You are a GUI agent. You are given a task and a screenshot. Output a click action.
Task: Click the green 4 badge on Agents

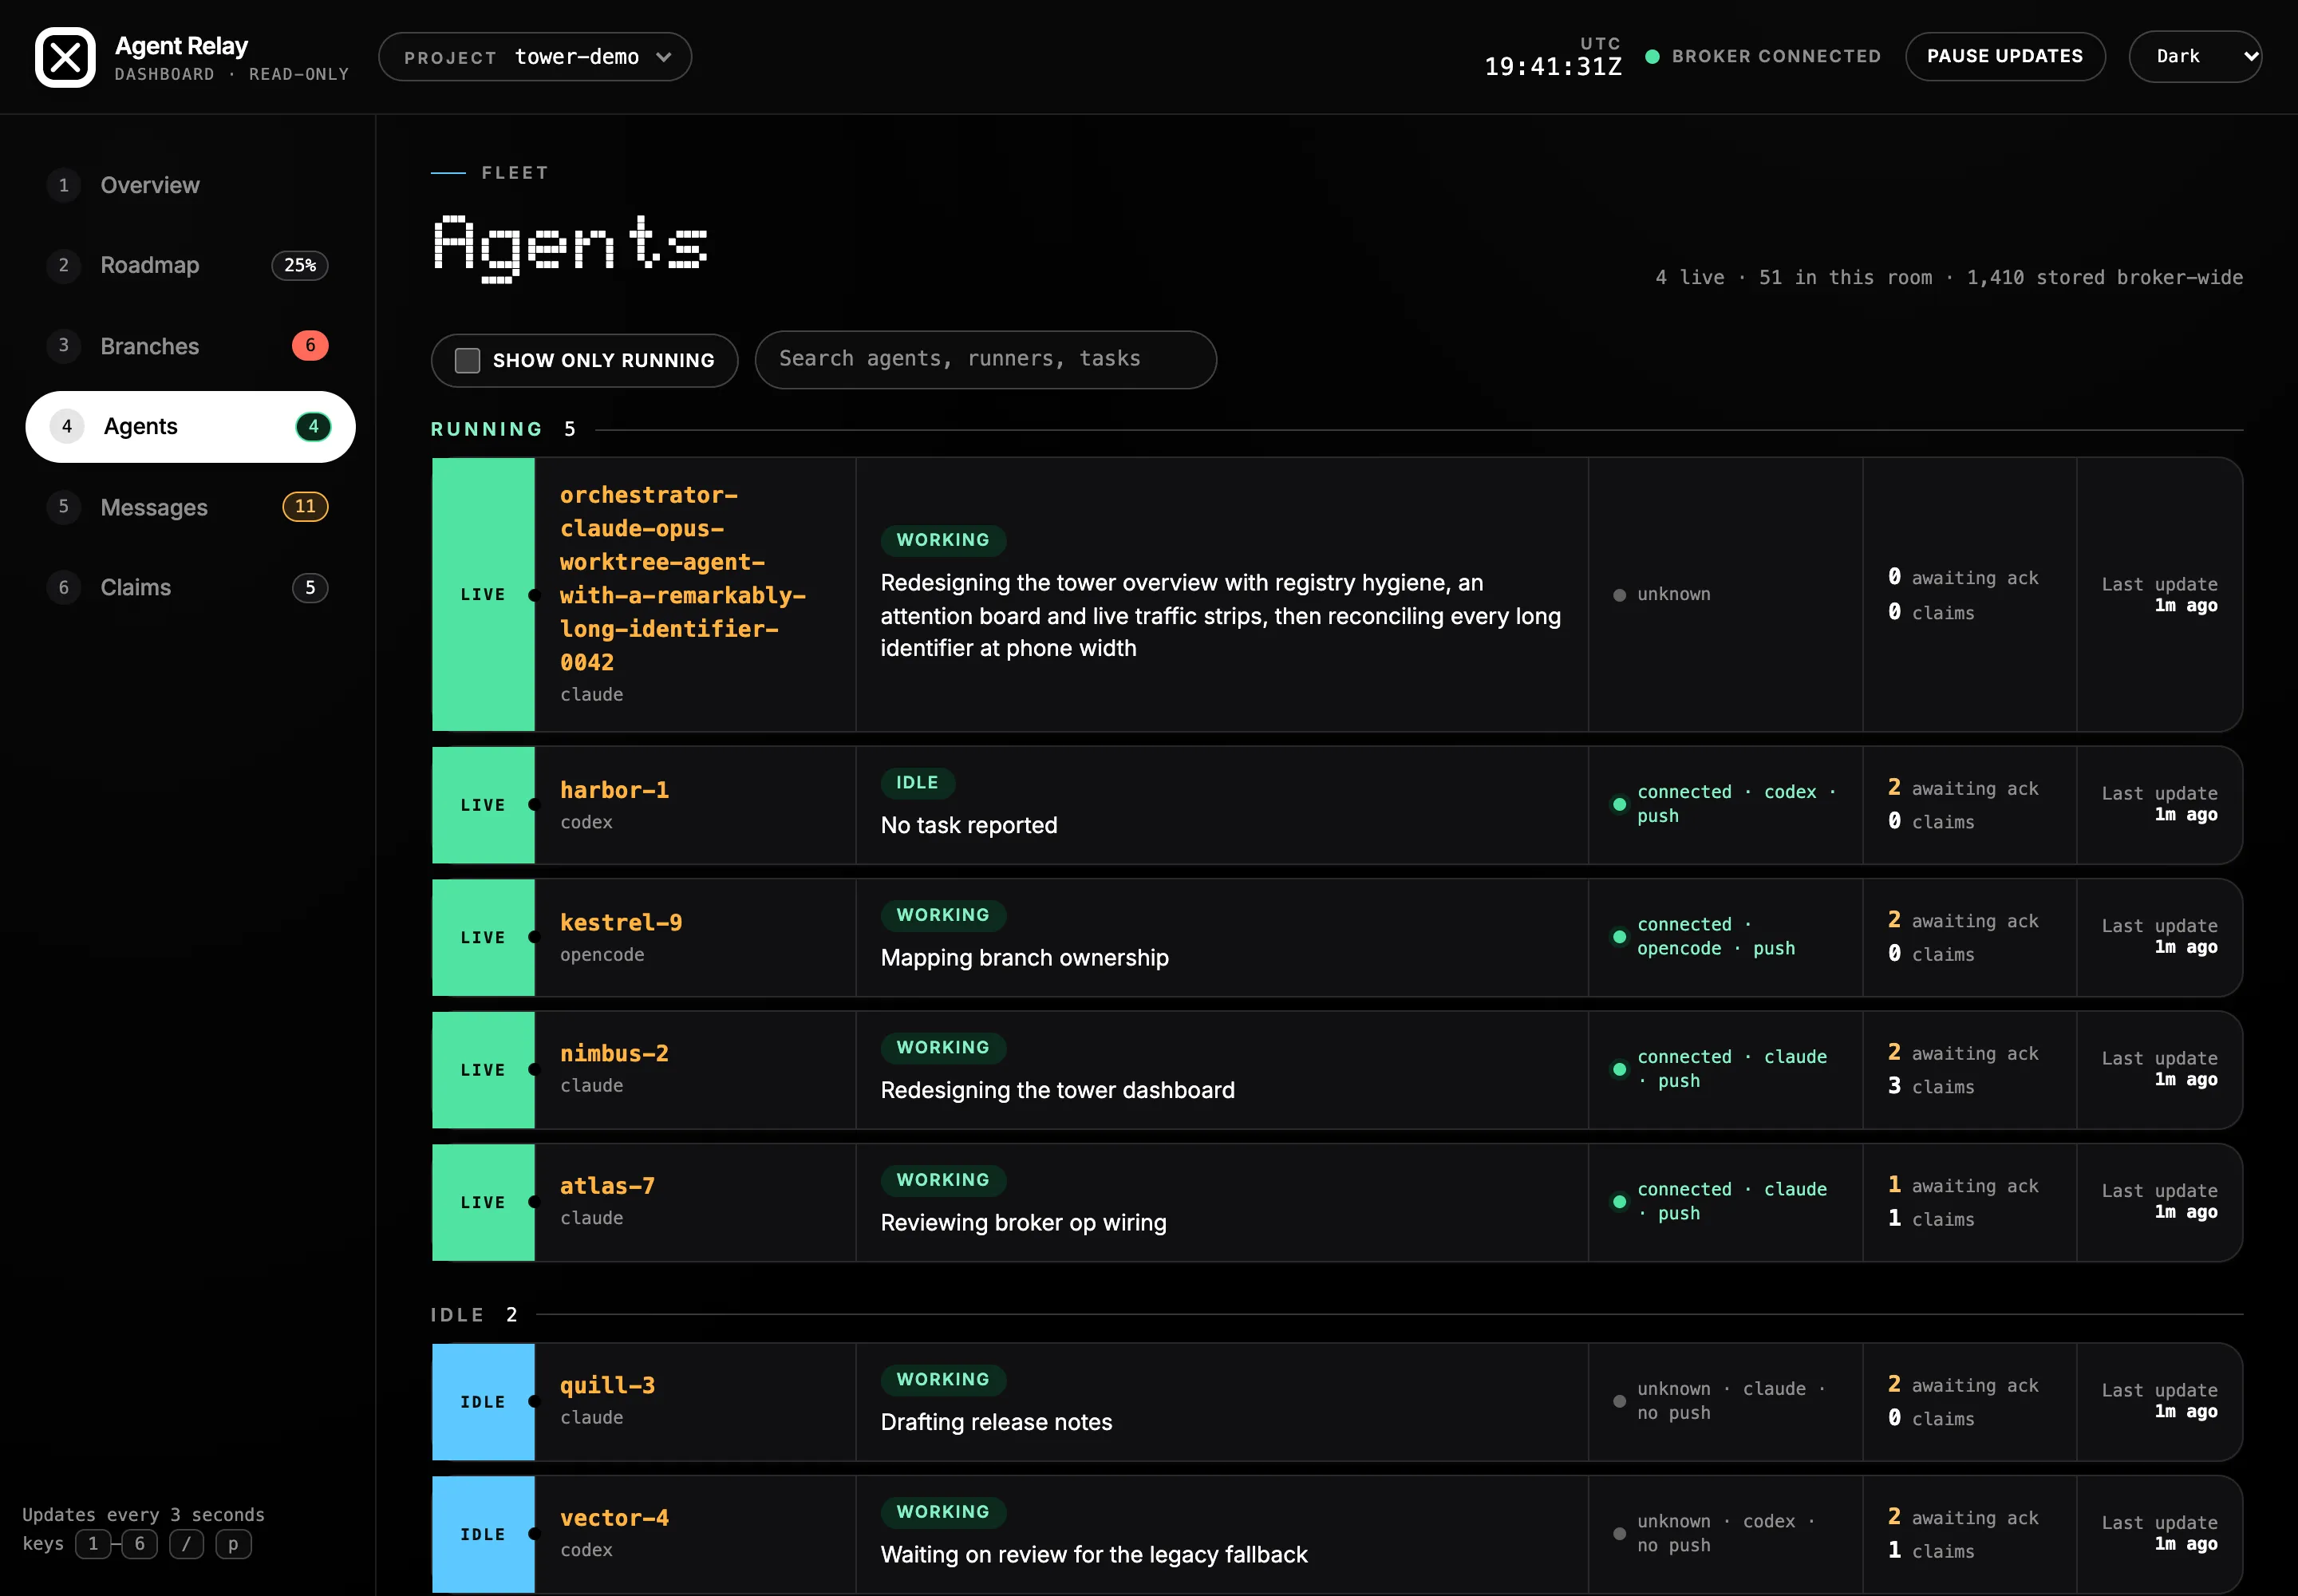click(x=313, y=426)
